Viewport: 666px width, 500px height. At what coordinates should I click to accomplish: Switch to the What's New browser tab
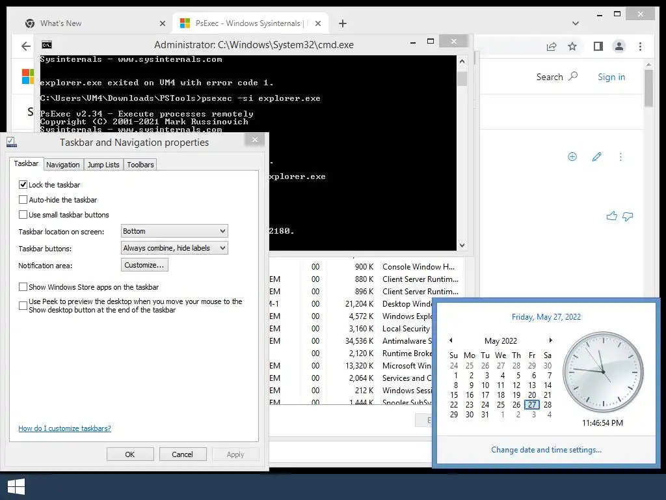click(96, 23)
